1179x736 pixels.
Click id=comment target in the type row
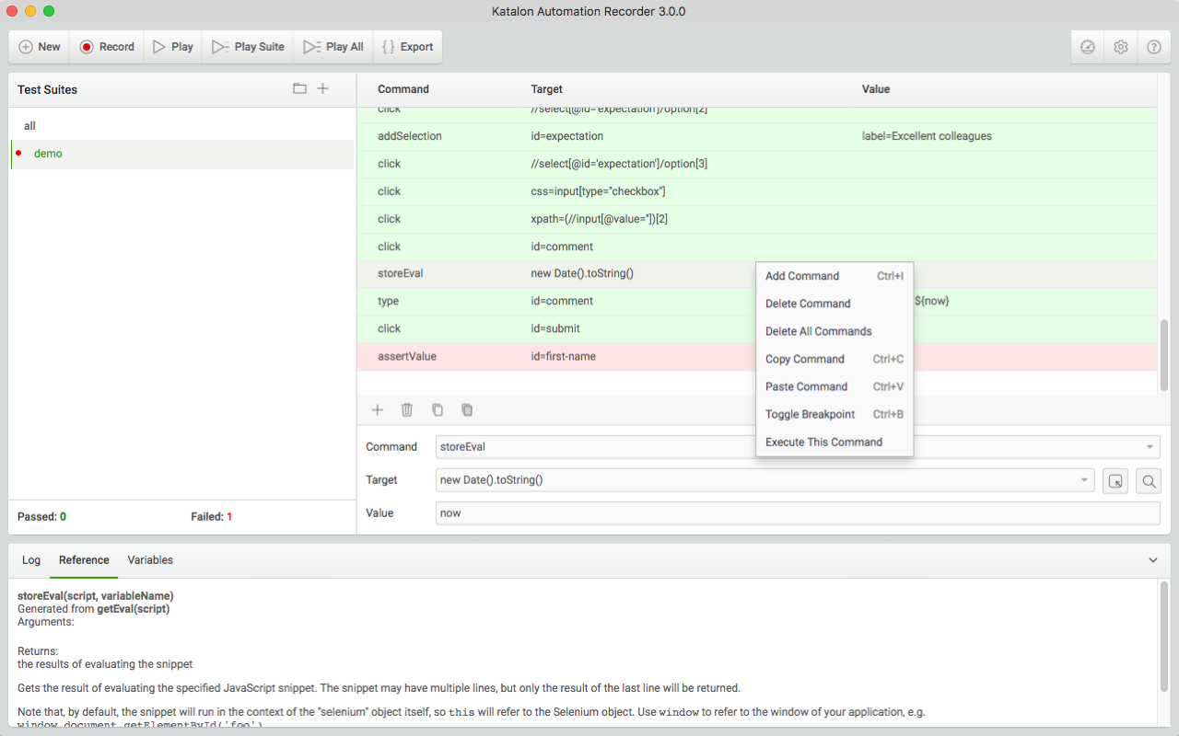pyautogui.click(x=562, y=301)
